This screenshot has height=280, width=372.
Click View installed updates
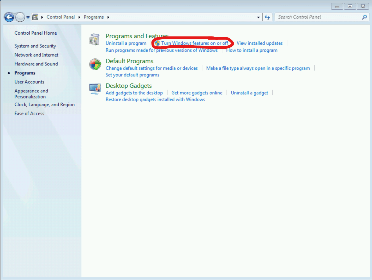tap(260, 43)
